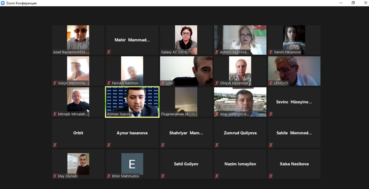Select Zumrud Quliyeva participant tile

pos(240,133)
